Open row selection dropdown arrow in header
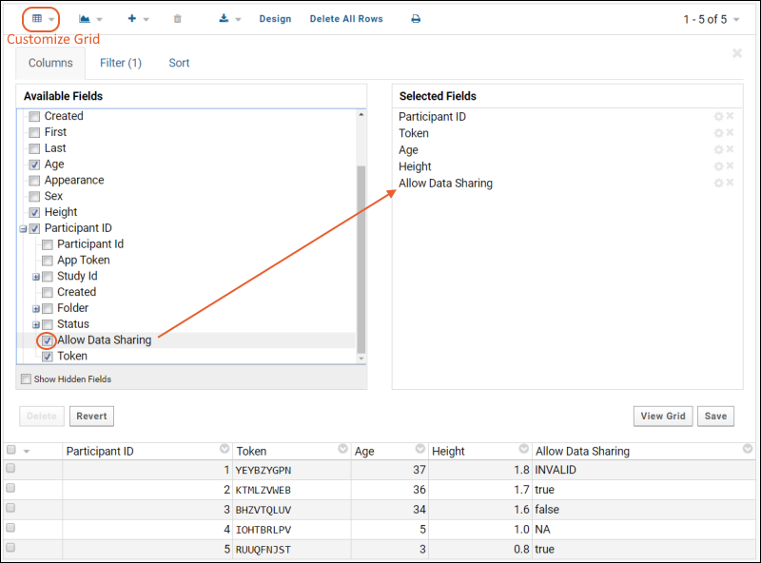The image size is (761, 563). tap(27, 452)
